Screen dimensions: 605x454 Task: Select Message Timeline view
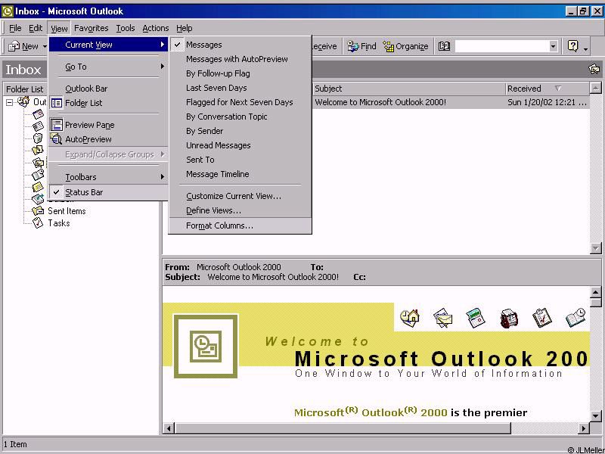coord(240,174)
